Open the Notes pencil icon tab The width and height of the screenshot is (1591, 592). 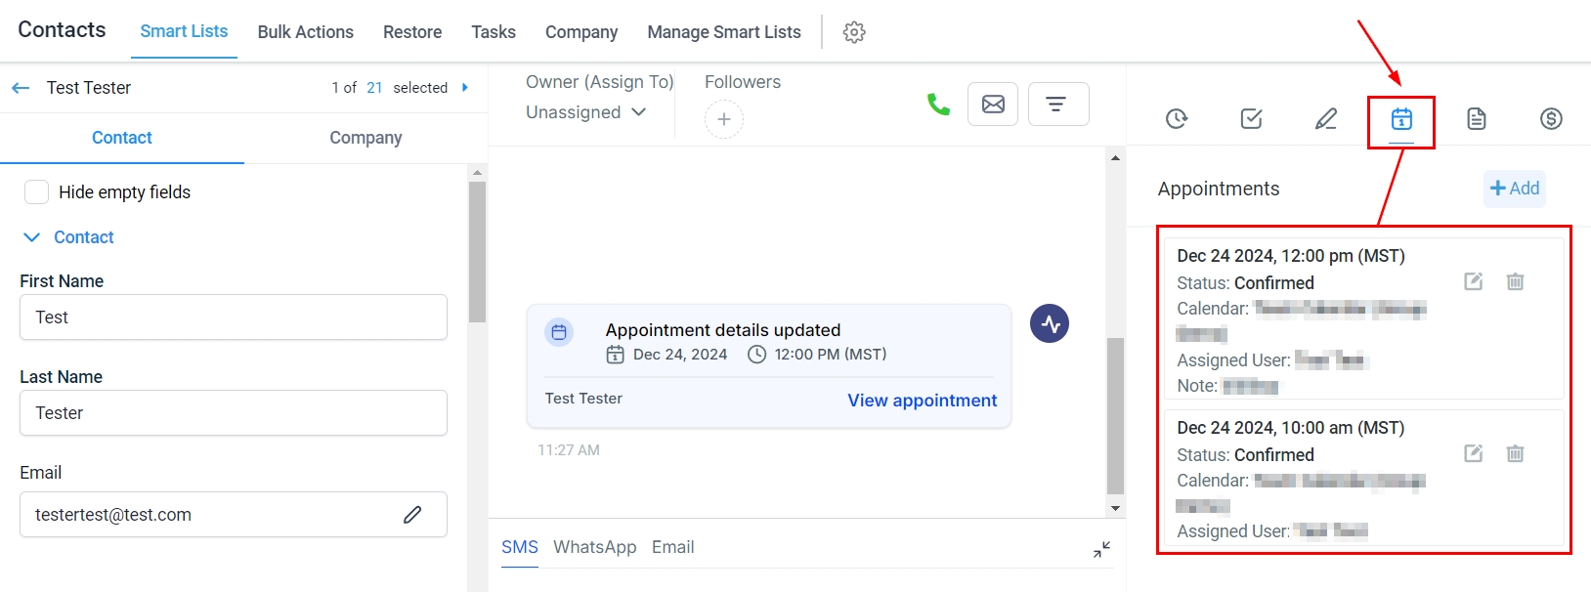coord(1326,119)
